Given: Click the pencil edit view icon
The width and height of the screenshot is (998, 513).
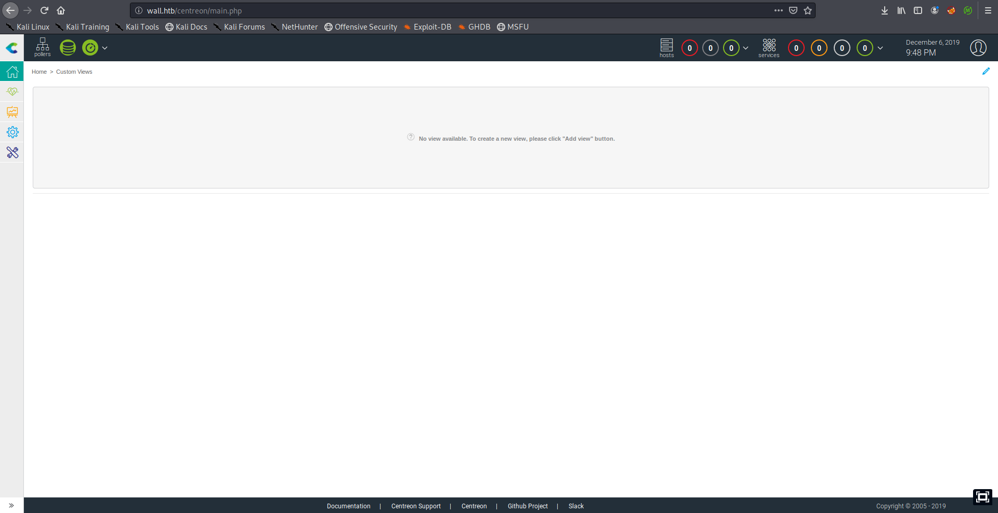Looking at the screenshot, I should [986, 71].
